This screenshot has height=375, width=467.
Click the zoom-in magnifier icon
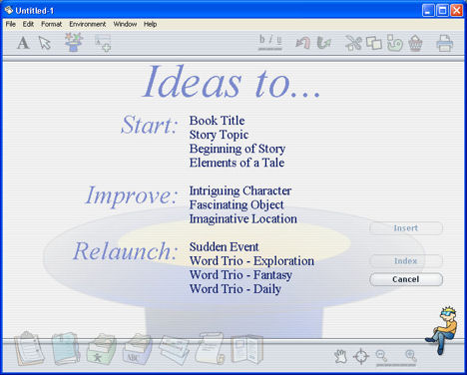411,356
